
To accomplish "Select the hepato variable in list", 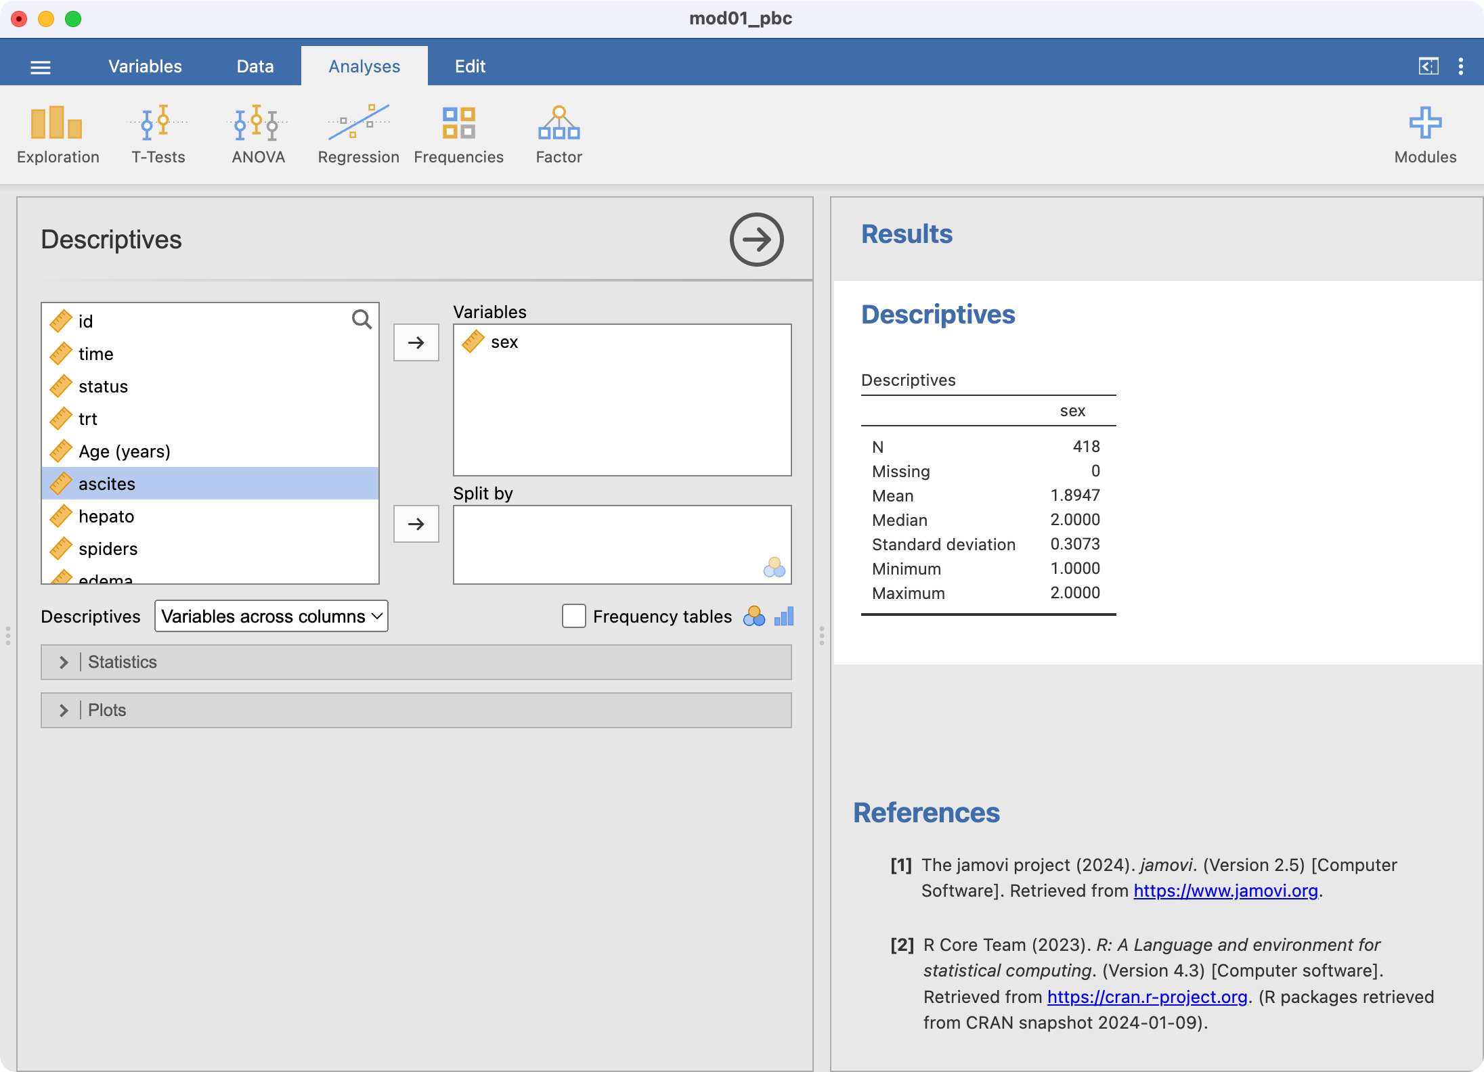I will pyautogui.click(x=106, y=516).
